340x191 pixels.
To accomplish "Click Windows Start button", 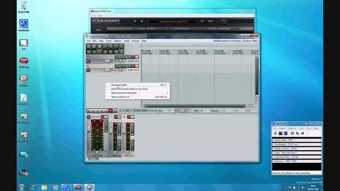I will pyautogui.click(x=22, y=187).
